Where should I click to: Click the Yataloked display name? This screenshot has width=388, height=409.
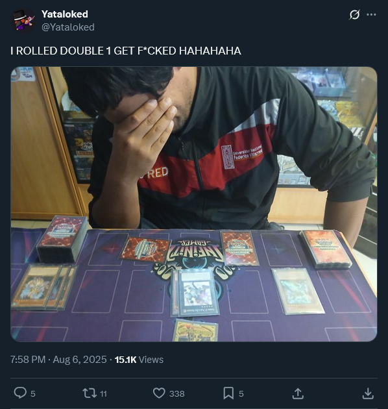[x=65, y=14]
